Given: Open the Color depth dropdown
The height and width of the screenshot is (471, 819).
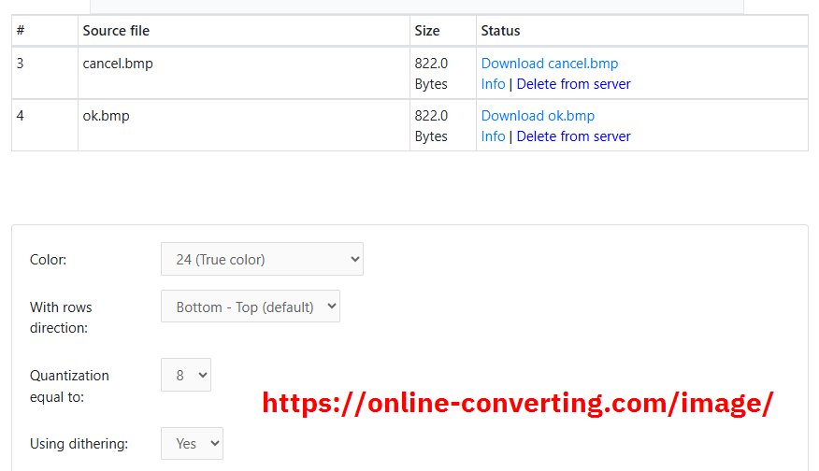Looking at the screenshot, I should pos(262,259).
